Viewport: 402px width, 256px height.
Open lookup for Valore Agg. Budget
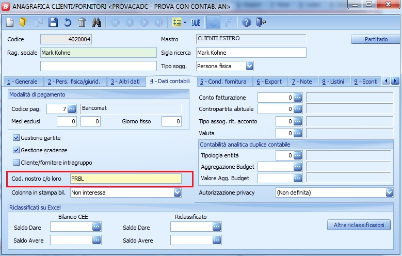click(x=298, y=178)
